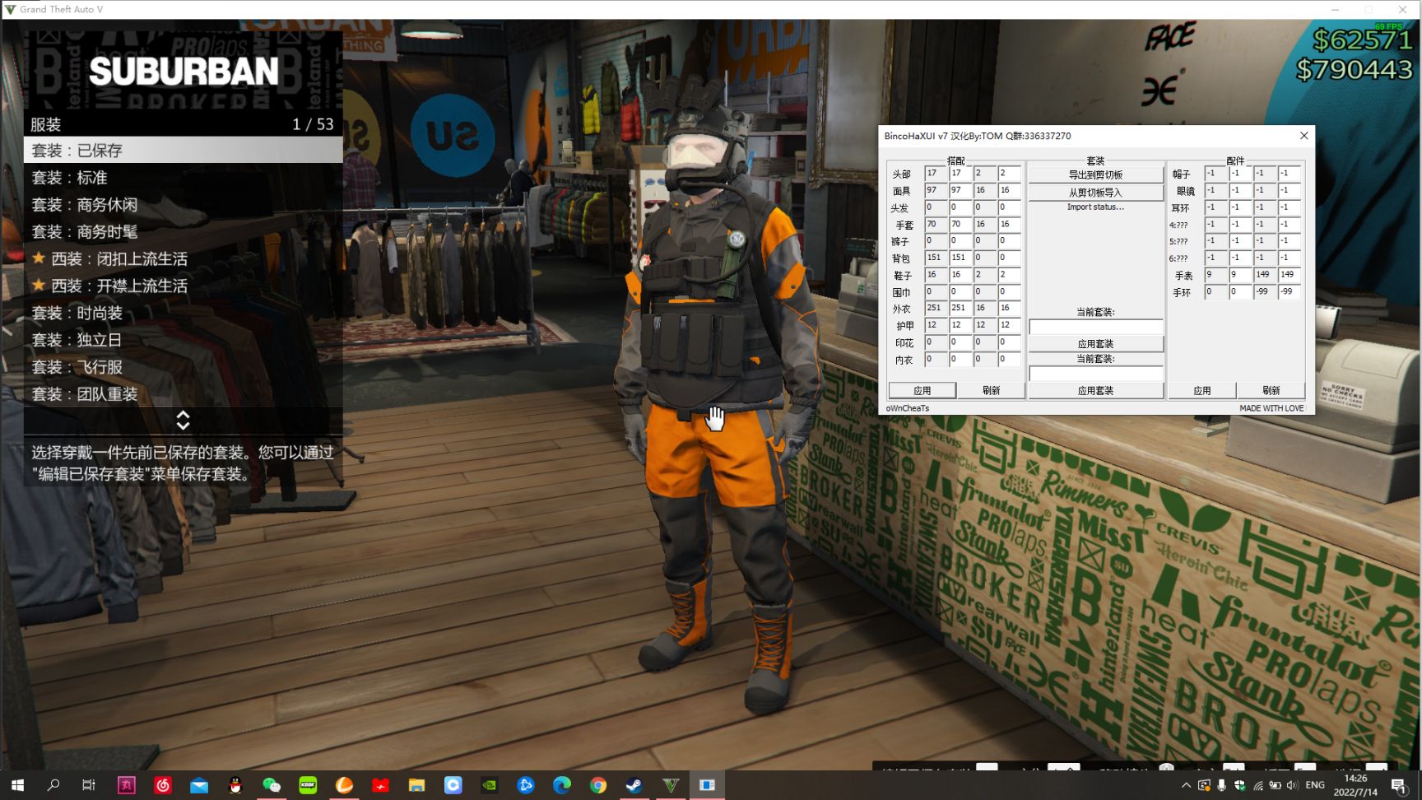Viewport: 1422px width, 800px height.
Task: Select starred item 西装：开襟上流生活
Action: pos(184,286)
